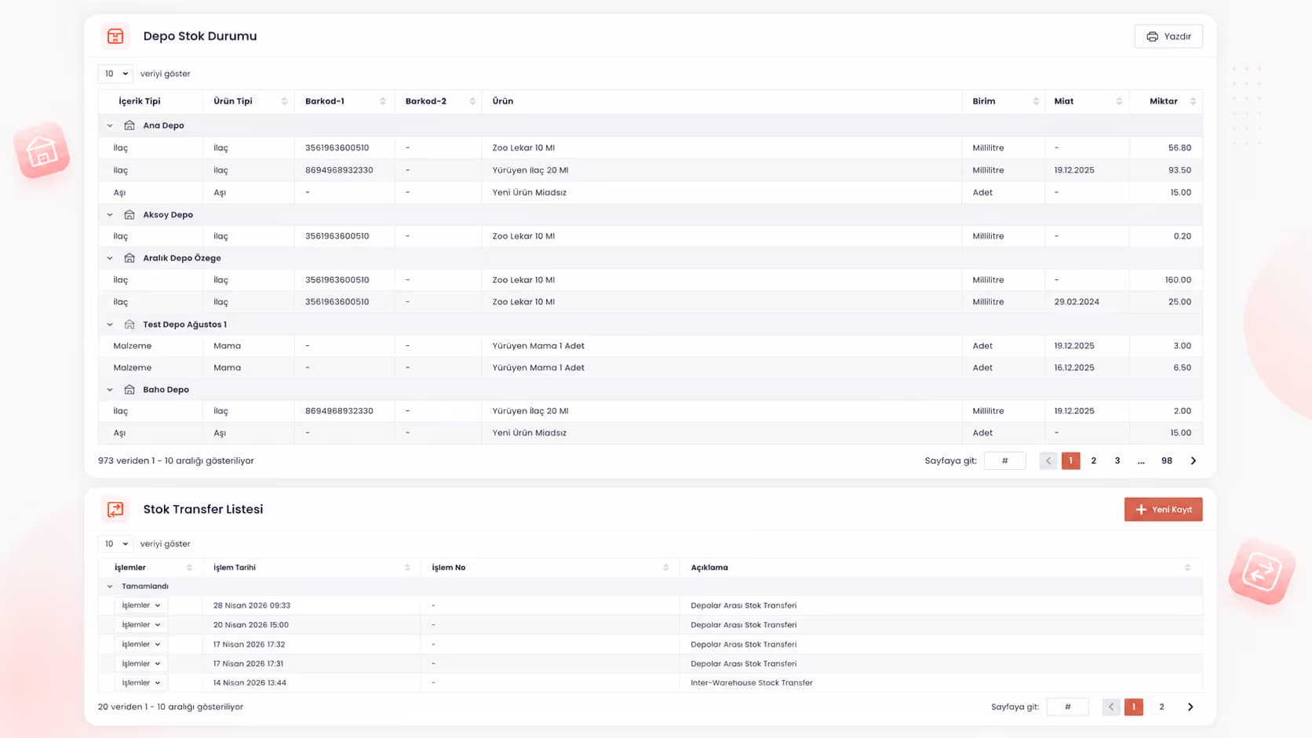Sort by Birim column arrows

[x=1036, y=101]
